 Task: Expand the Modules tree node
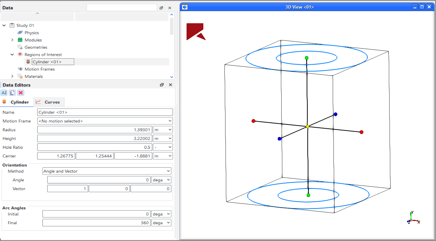click(x=12, y=40)
